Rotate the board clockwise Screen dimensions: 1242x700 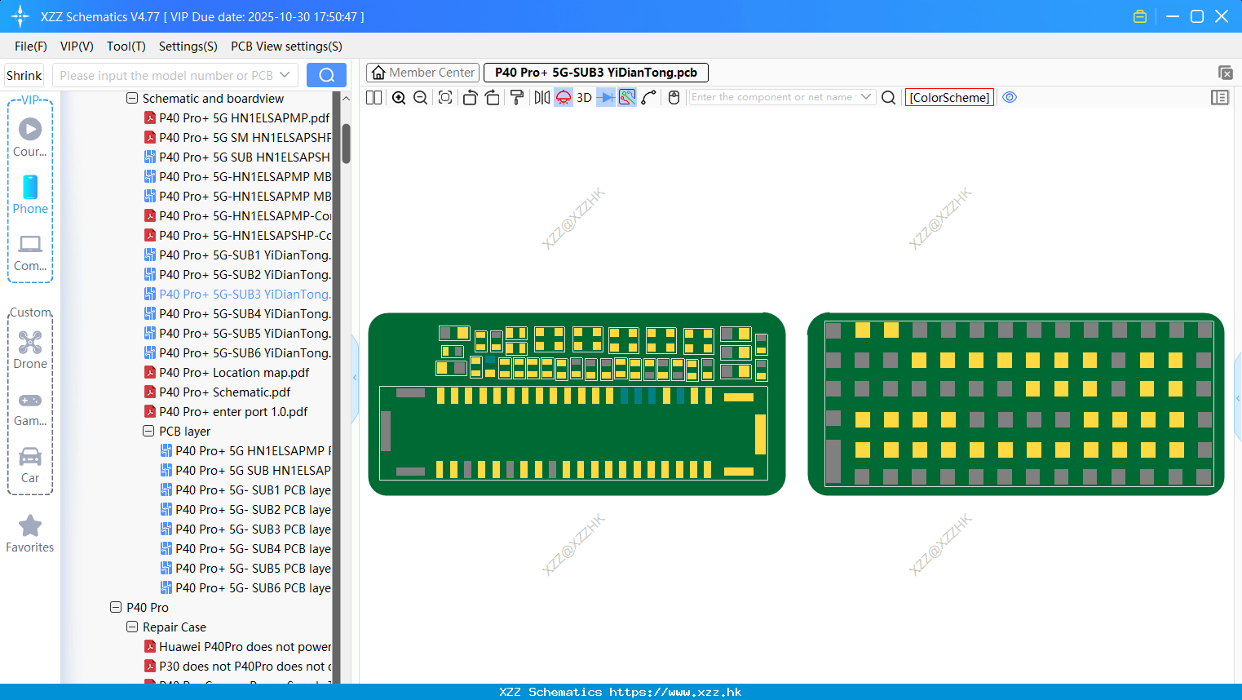point(492,97)
